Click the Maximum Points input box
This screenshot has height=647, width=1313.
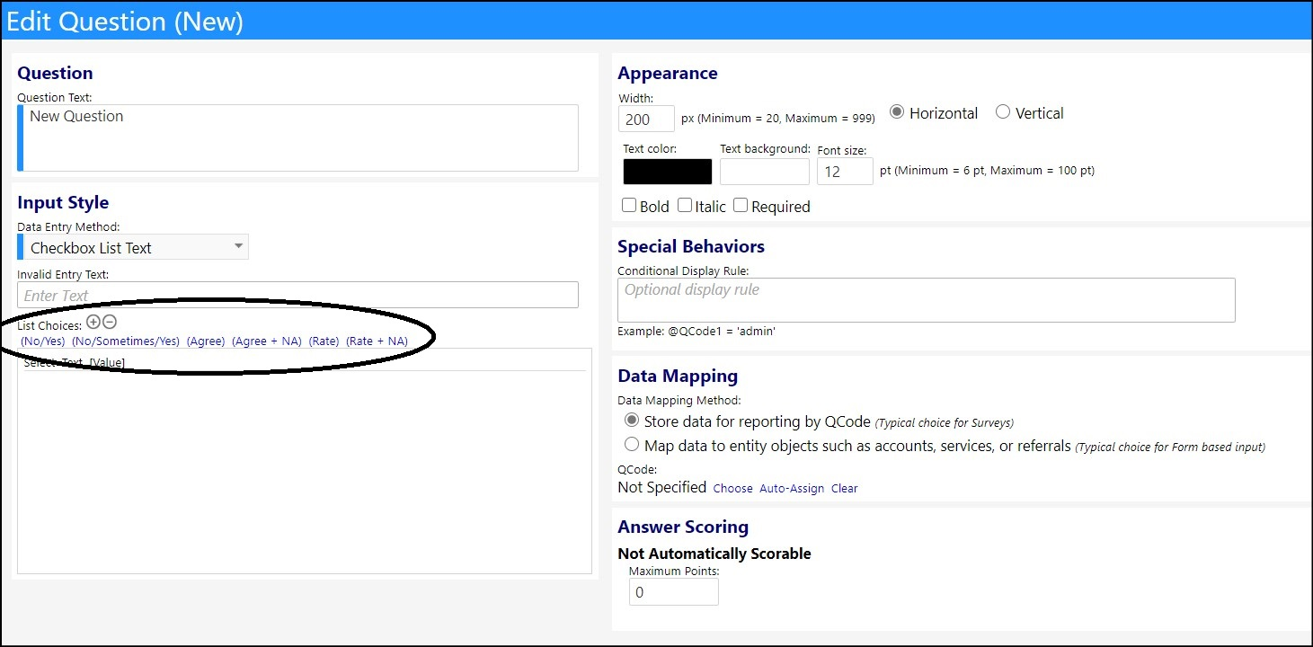674,592
